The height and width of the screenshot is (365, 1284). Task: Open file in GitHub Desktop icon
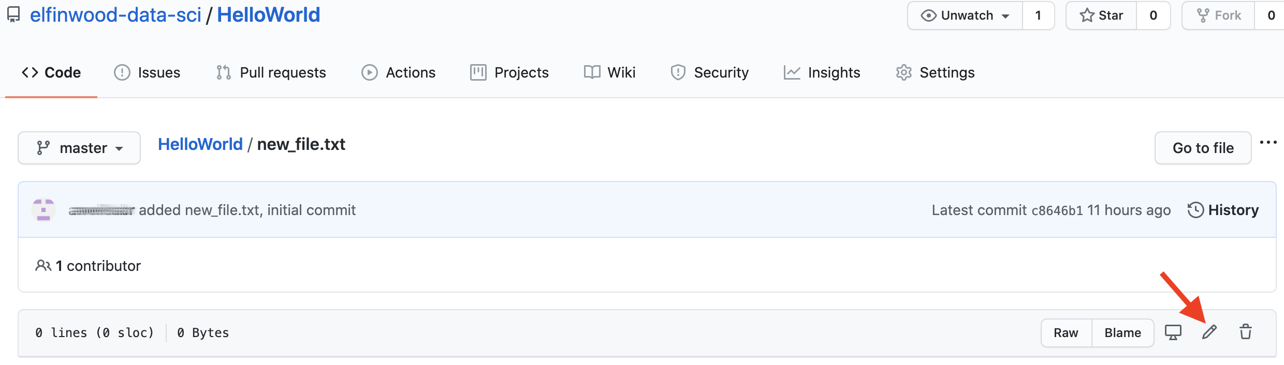pyautogui.click(x=1173, y=332)
